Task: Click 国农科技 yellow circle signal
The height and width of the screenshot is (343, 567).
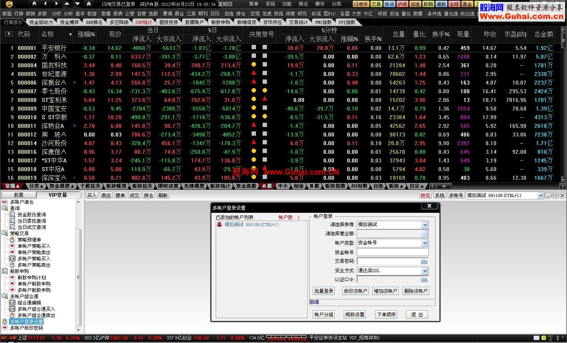Action: point(254,64)
